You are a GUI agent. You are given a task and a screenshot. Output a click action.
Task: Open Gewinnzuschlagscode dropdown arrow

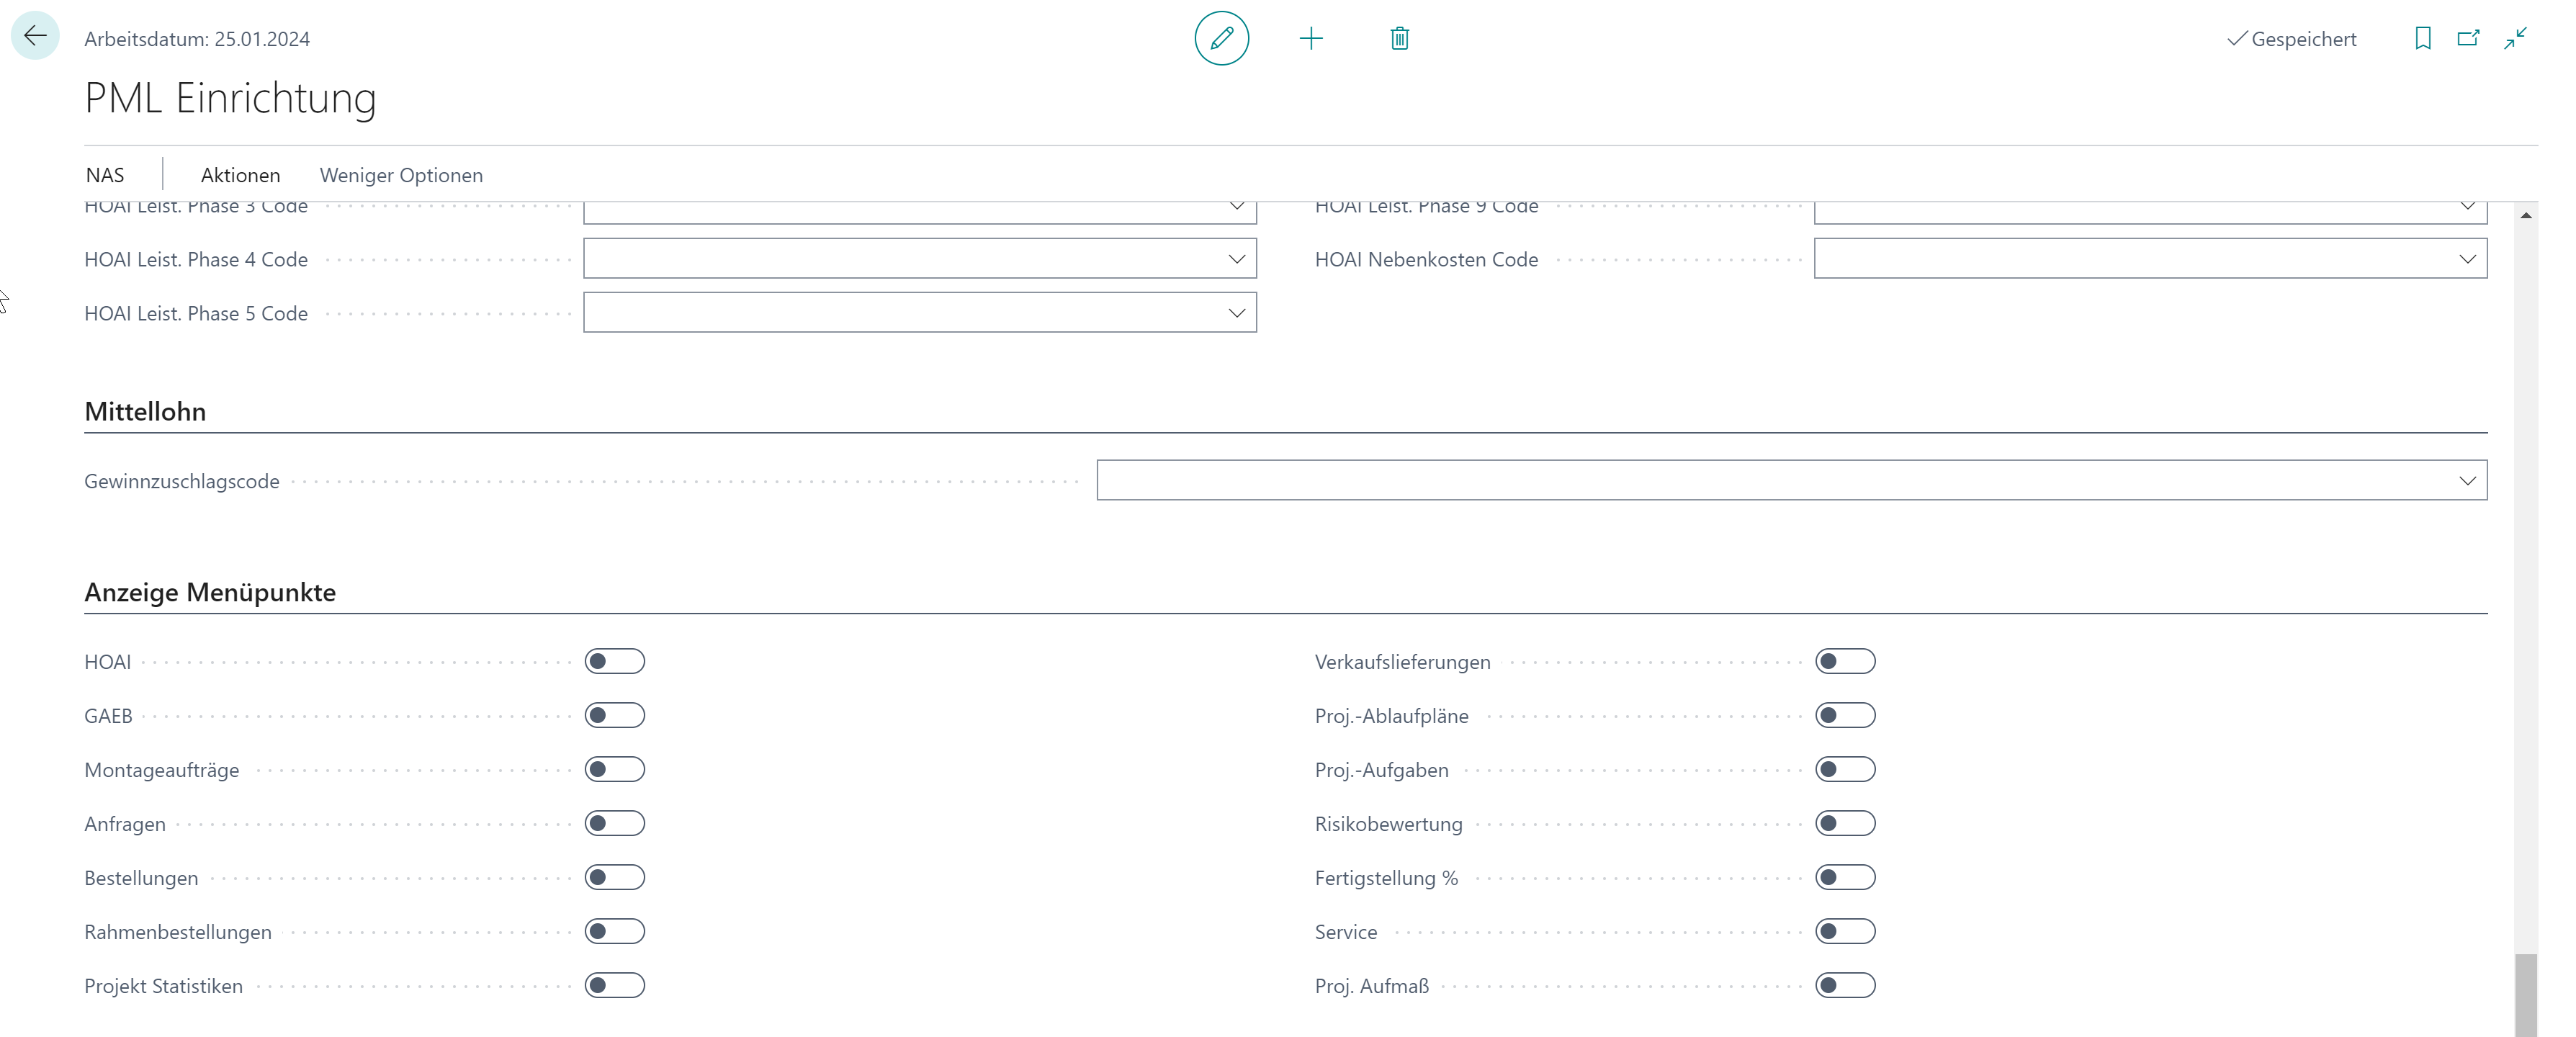coord(2467,481)
